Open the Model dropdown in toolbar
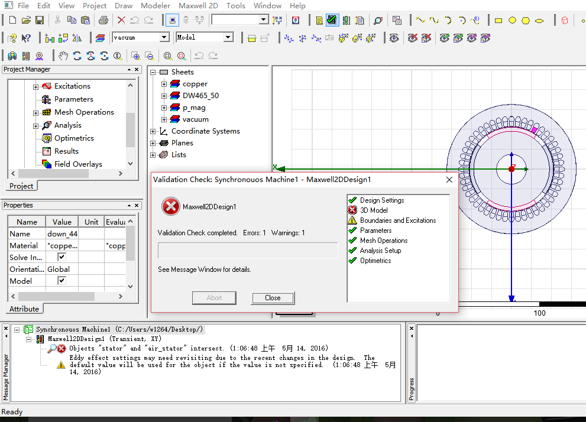Image resolution: width=586 pixels, height=422 pixels. [x=228, y=37]
